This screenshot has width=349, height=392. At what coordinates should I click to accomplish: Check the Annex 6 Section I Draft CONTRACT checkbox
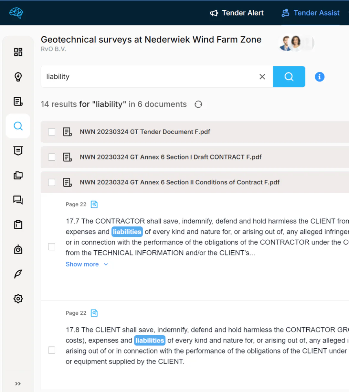52,157
